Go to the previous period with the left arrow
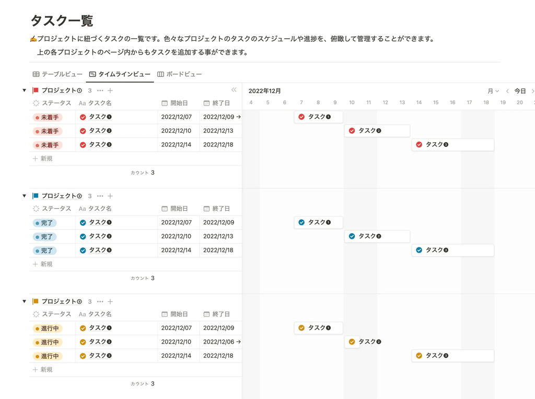Image resolution: width=535 pixels, height=399 pixels. [x=507, y=91]
